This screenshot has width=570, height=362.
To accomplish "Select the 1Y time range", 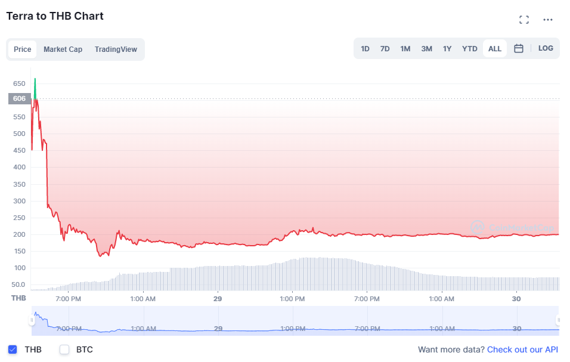I will pyautogui.click(x=447, y=49).
